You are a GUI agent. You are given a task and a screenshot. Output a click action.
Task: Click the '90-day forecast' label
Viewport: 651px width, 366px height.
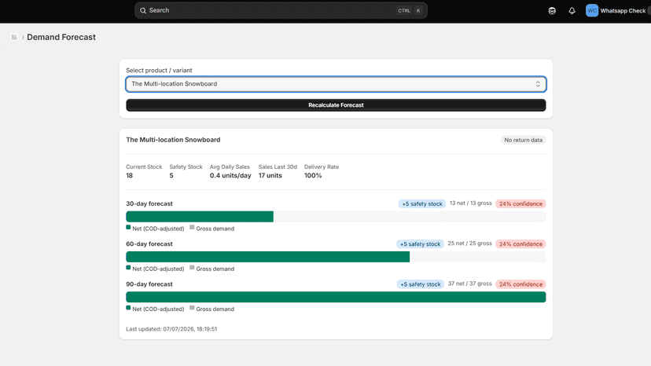[149, 284]
